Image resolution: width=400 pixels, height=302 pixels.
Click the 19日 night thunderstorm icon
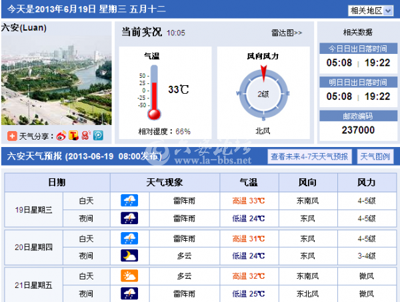(x=129, y=218)
